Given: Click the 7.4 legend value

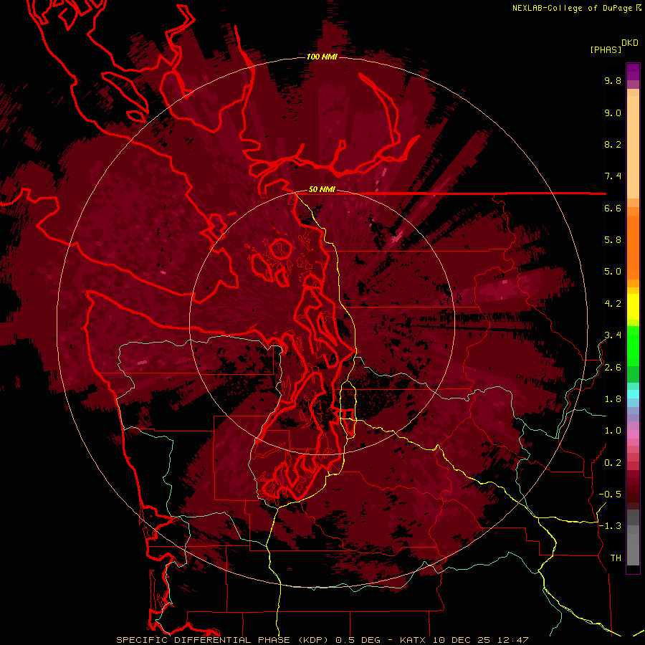Looking at the screenshot, I should (613, 176).
